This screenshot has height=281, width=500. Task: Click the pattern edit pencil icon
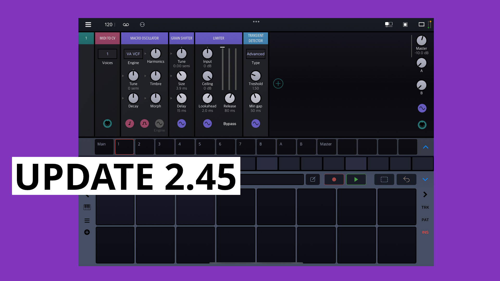pos(313,179)
